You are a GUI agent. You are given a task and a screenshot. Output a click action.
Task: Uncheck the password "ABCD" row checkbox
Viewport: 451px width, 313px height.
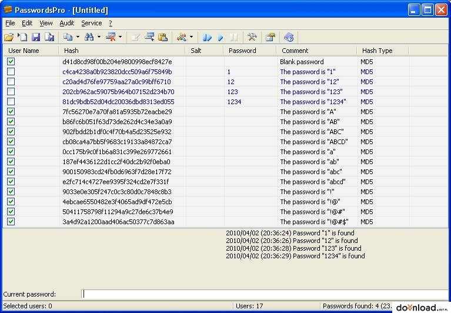pos(11,142)
